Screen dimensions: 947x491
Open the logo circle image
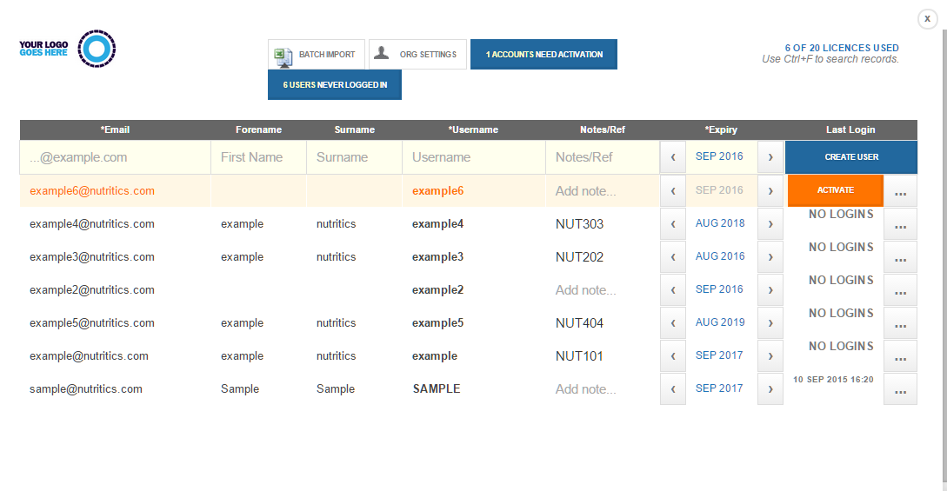coord(96,49)
